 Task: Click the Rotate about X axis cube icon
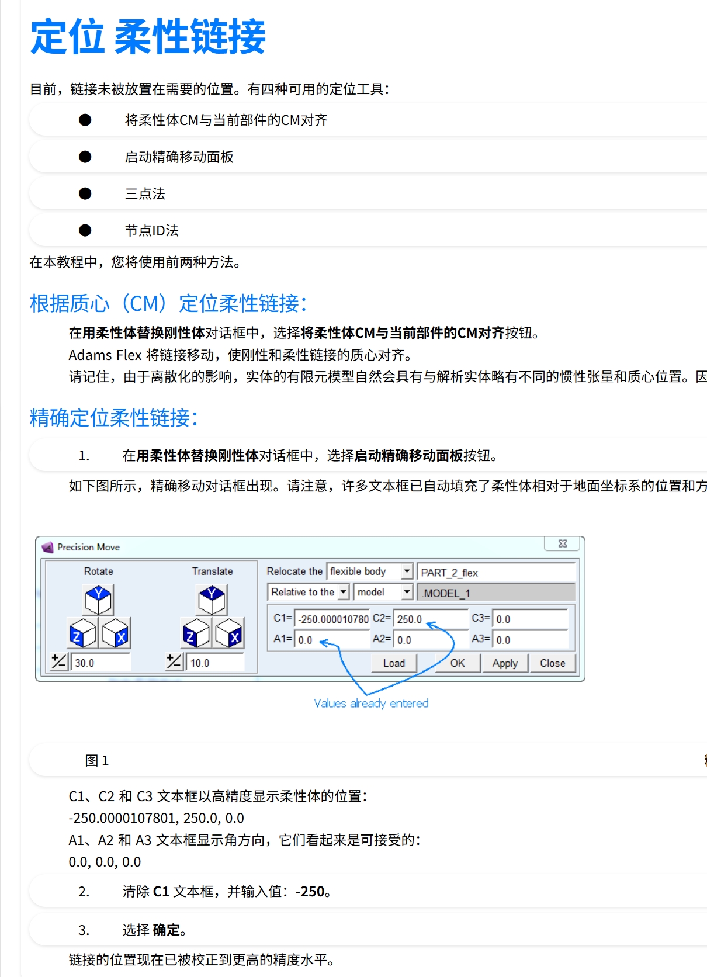115,633
